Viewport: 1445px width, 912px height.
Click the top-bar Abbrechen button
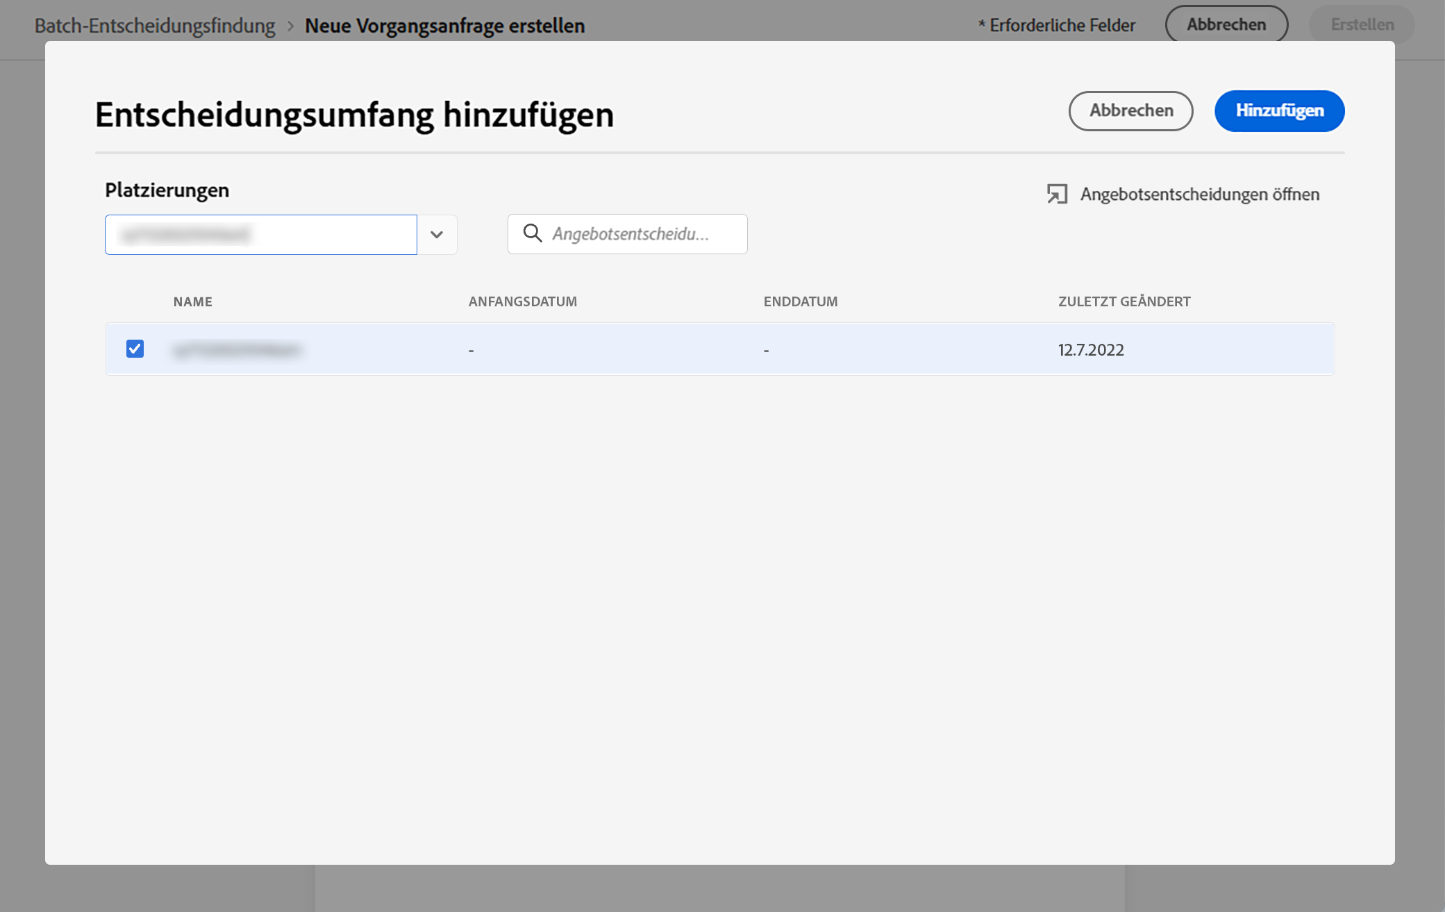coord(1226,25)
